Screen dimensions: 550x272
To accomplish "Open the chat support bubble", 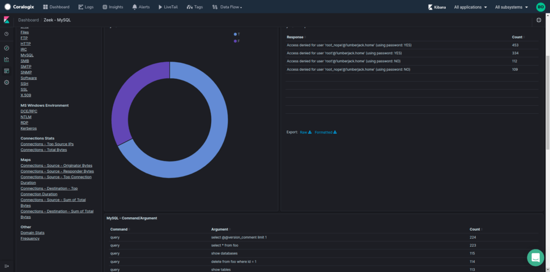I will [x=535, y=258].
